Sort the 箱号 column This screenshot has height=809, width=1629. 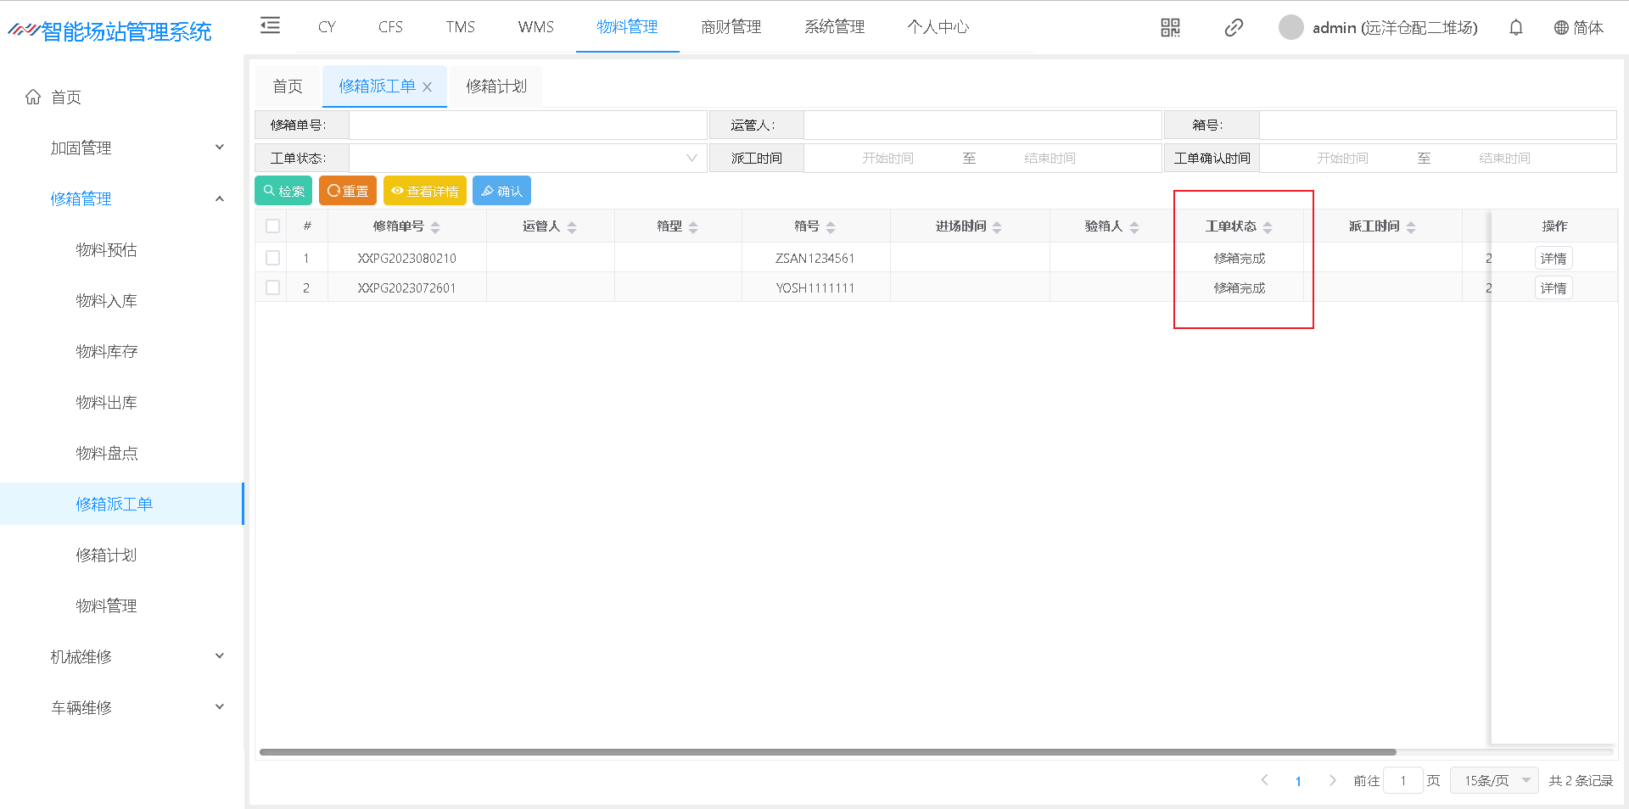pyautogui.click(x=831, y=227)
